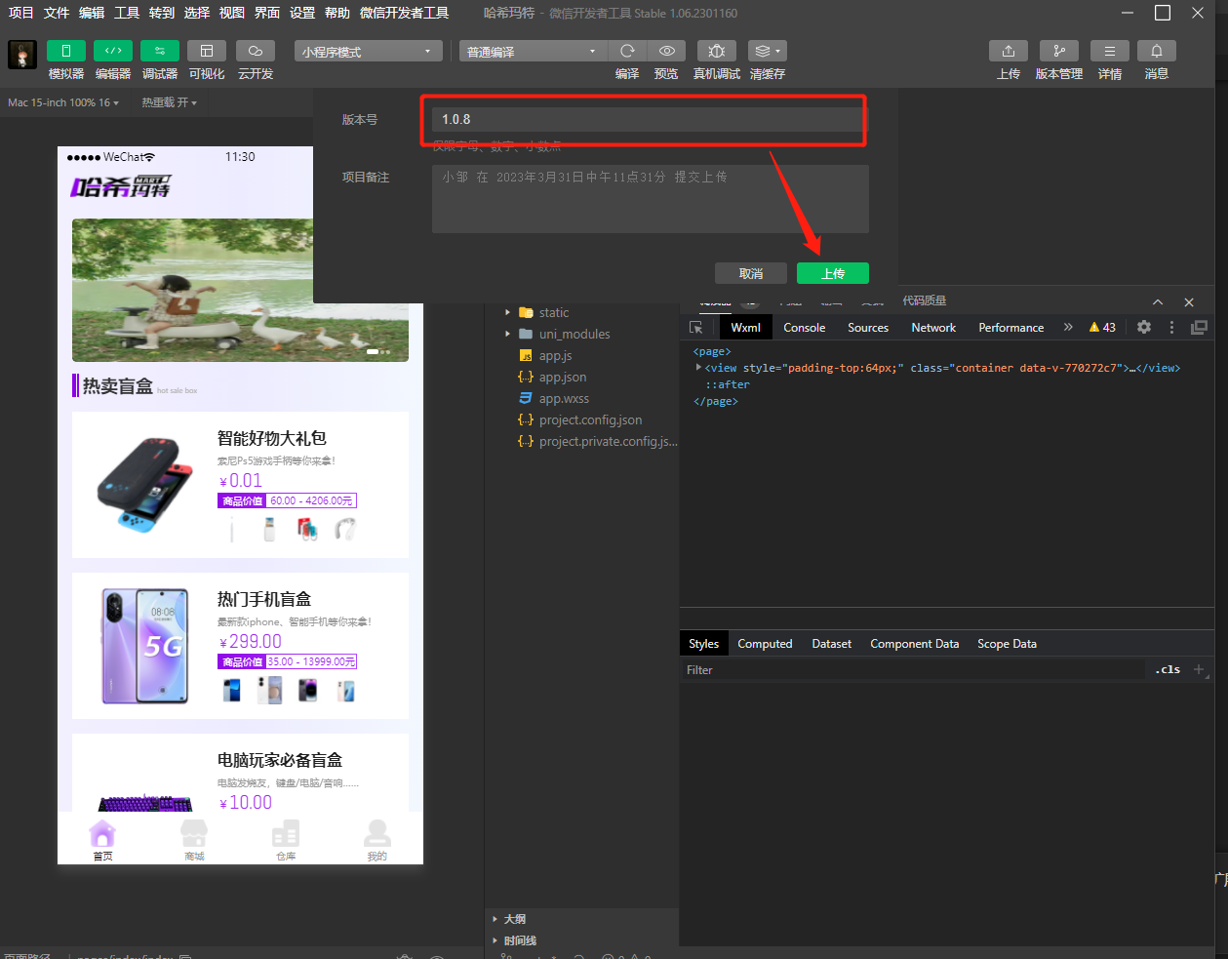Click the 取消 cancel button
This screenshot has height=959, width=1228.
coord(751,273)
